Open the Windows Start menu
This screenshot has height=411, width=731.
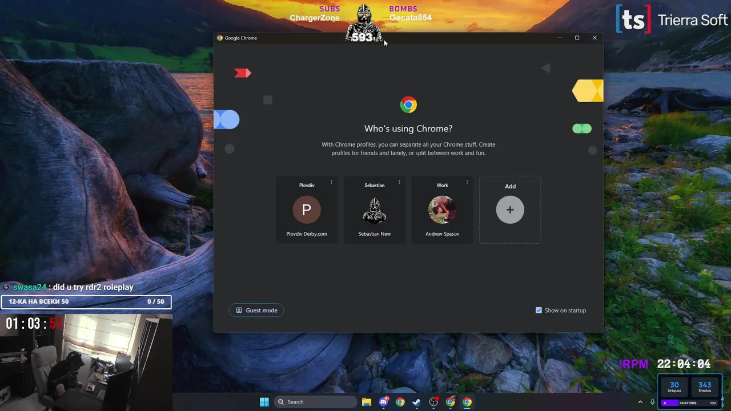[x=264, y=402]
